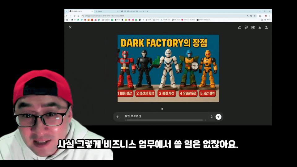Close the first ChatGPT tab

coord(92,11)
